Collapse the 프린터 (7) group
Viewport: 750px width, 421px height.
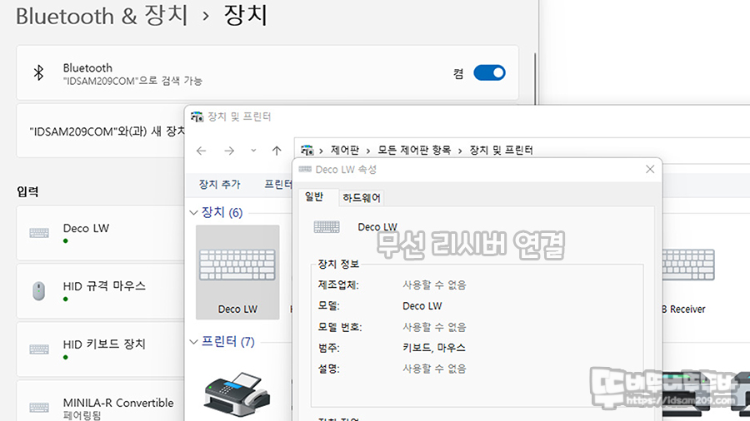pyautogui.click(x=193, y=342)
